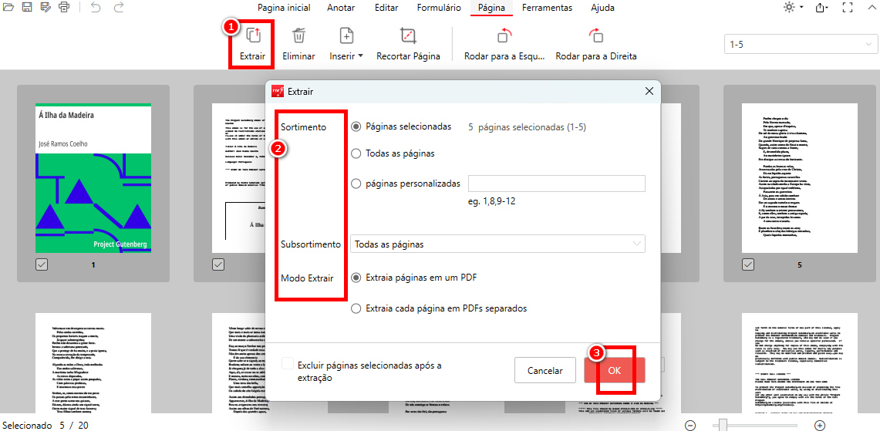Select the Páginas selecionadas radio option
This screenshot has height=431, width=880.
[x=356, y=126]
